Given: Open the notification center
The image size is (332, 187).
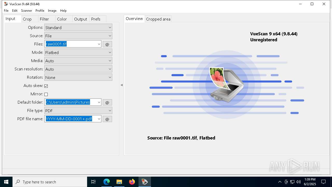Looking at the screenshot, I should [x=323, y=182].
